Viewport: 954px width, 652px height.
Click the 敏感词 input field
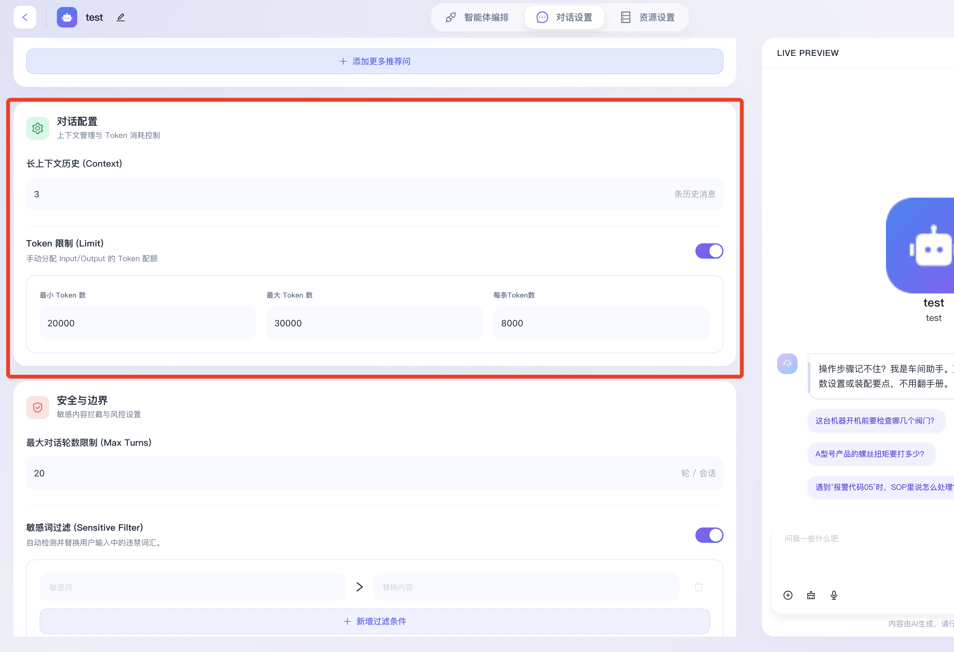tap(192, 587)
